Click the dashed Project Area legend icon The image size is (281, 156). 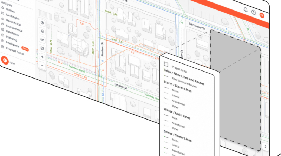pos(166,64)
